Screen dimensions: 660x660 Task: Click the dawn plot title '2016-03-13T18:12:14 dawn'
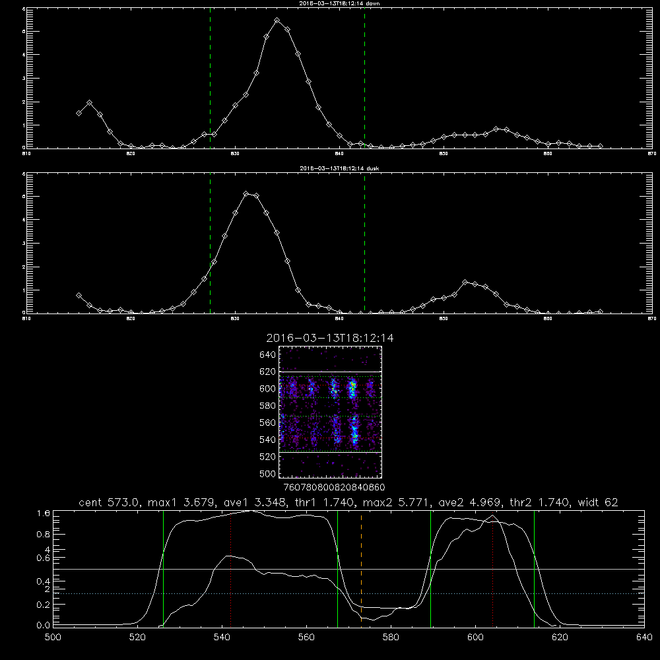point(340,3)
